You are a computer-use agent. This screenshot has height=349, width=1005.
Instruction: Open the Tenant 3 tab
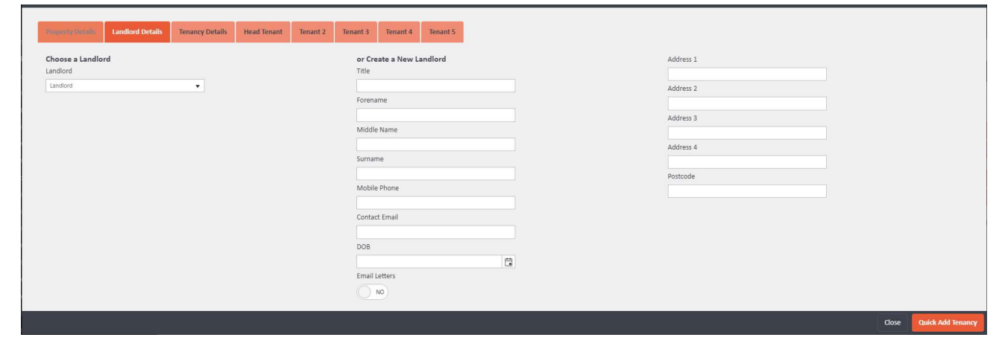(x=356, y=32)
